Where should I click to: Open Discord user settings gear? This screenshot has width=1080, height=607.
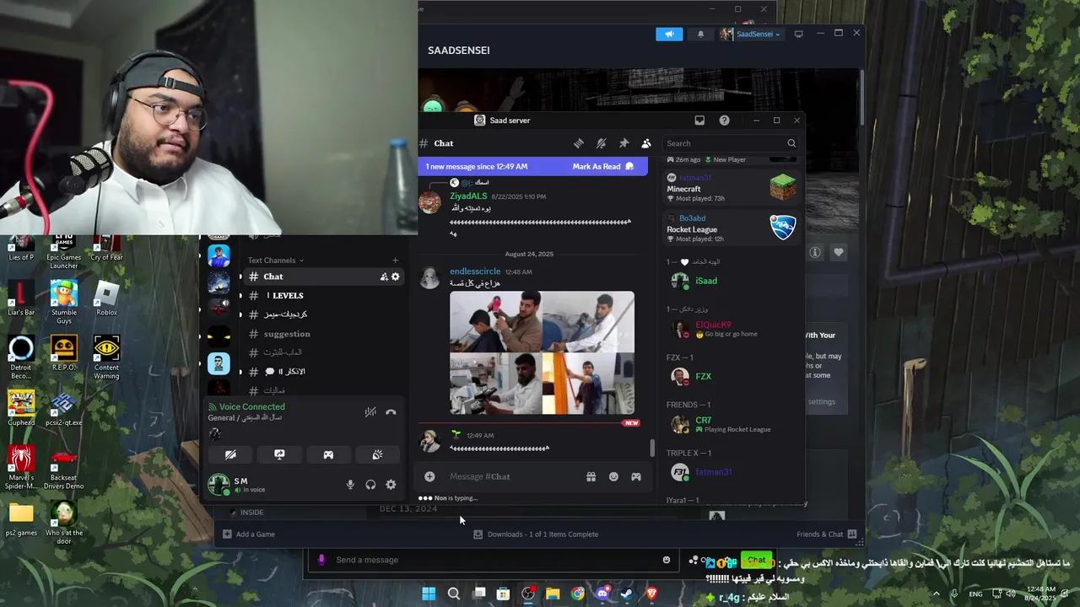(x=391, y=485)
